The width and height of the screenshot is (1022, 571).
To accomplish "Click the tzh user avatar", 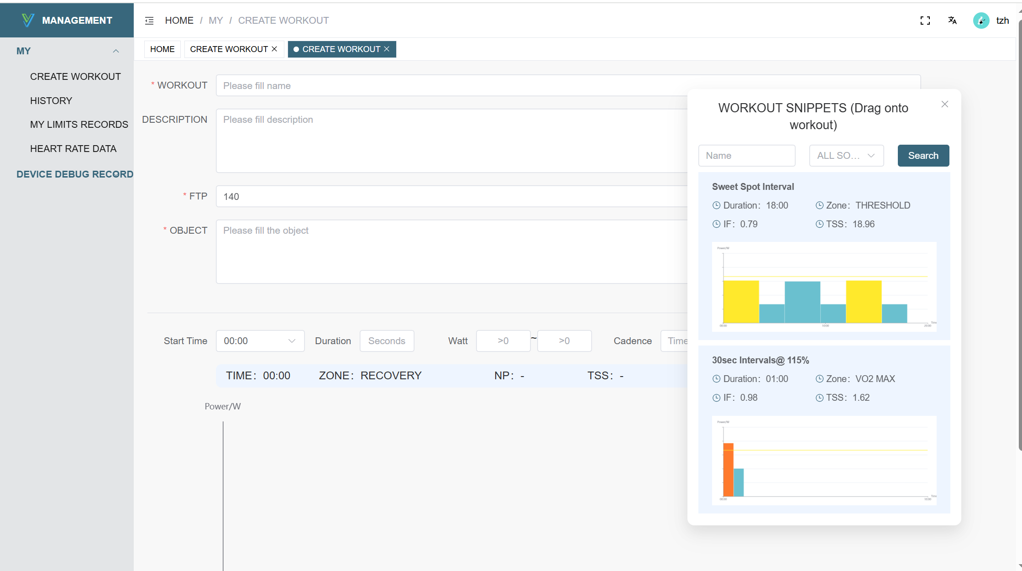I will [981, 21].
